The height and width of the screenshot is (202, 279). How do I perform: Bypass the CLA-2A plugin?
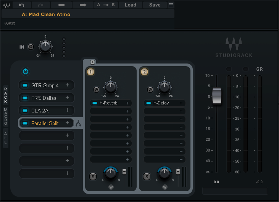point(25,111)
